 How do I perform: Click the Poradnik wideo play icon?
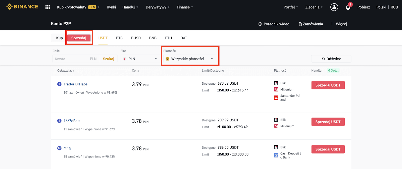260,24
